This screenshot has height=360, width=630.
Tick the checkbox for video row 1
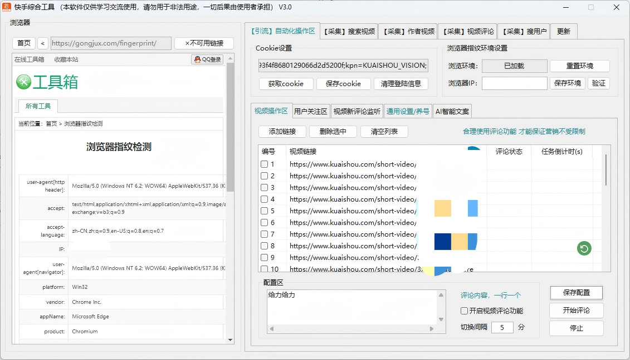(264, 164)
